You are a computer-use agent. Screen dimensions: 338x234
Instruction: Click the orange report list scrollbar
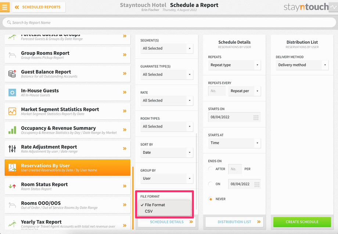pyautogui.click(x=133, y=198)
